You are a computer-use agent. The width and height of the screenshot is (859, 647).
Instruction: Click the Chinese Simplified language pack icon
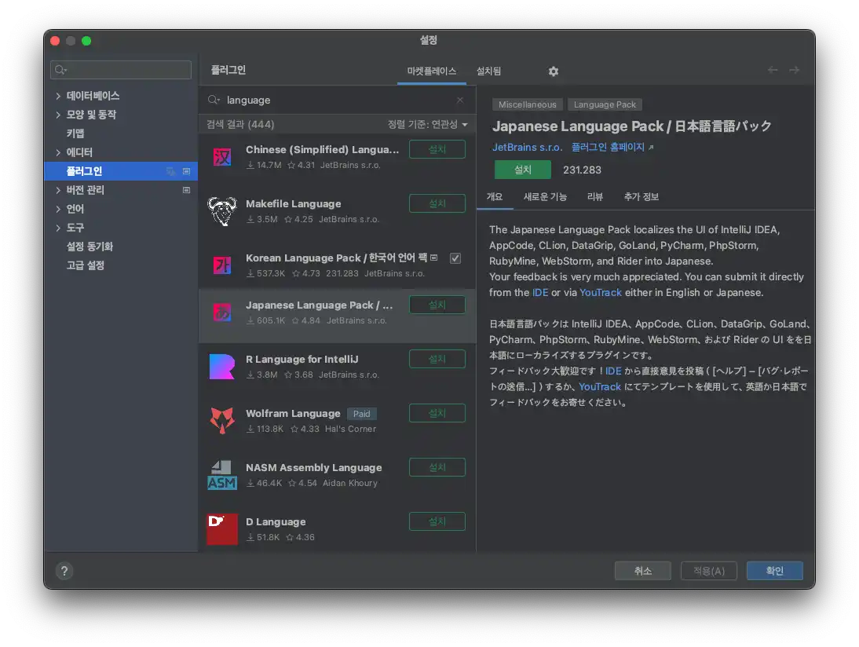pyautogui.click(x=222, y=157)
